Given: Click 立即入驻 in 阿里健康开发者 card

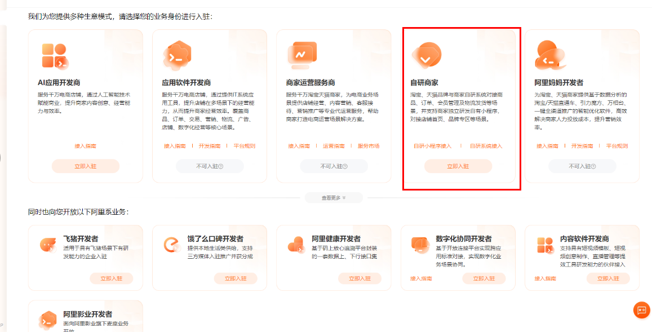Looking at the screenshot, I should (x=360, y=278).
